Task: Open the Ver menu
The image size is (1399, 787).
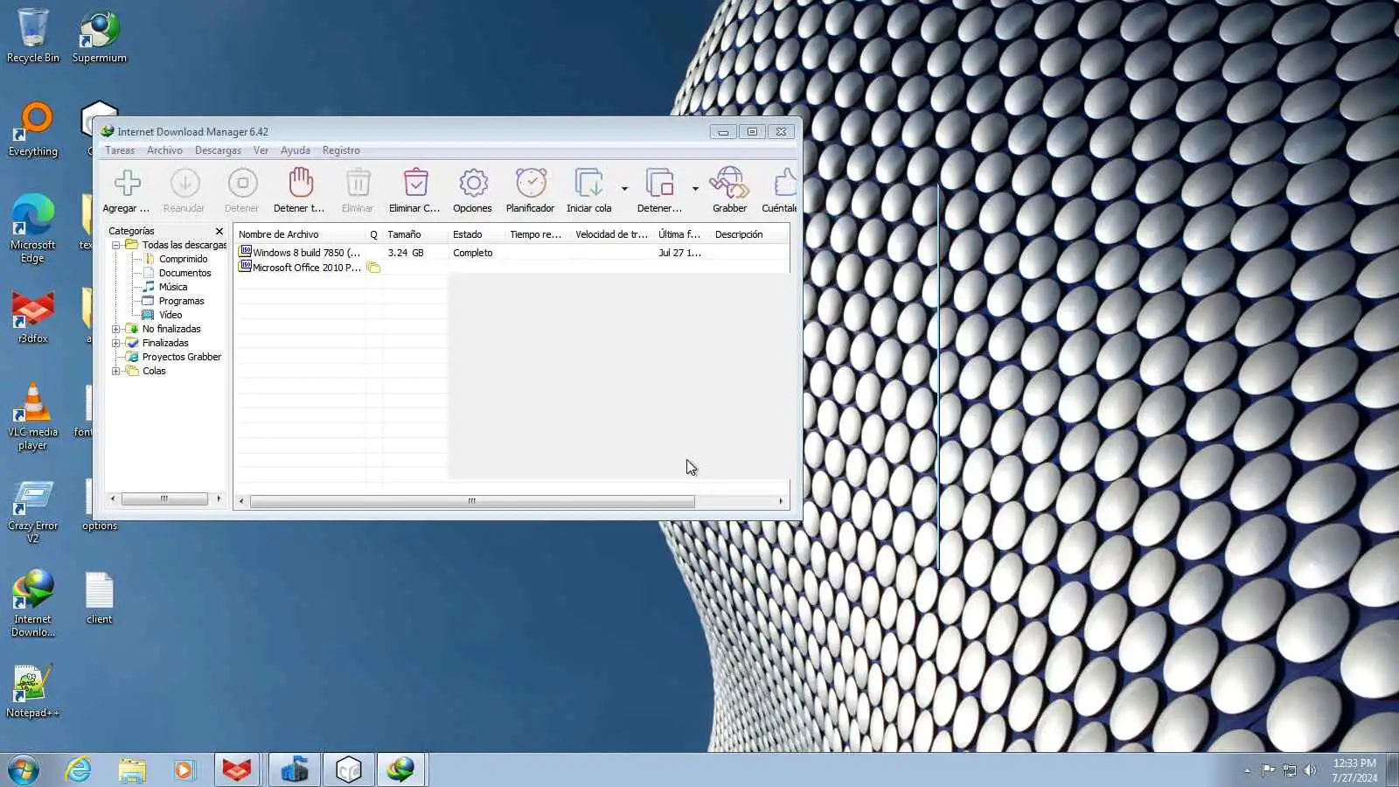Action: coord(261,150)
